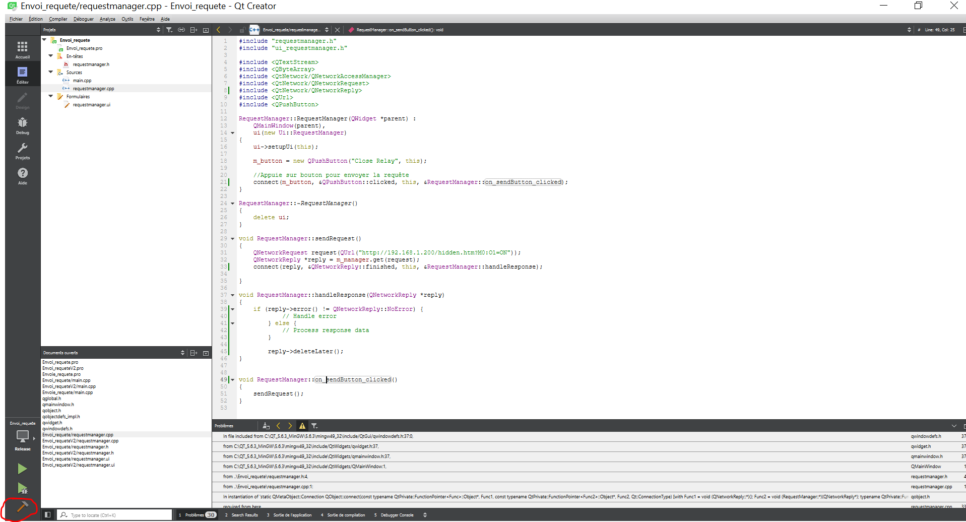Click the clear problems broom icon
This screenshot has height=522, width=966.
coord(266,426)
